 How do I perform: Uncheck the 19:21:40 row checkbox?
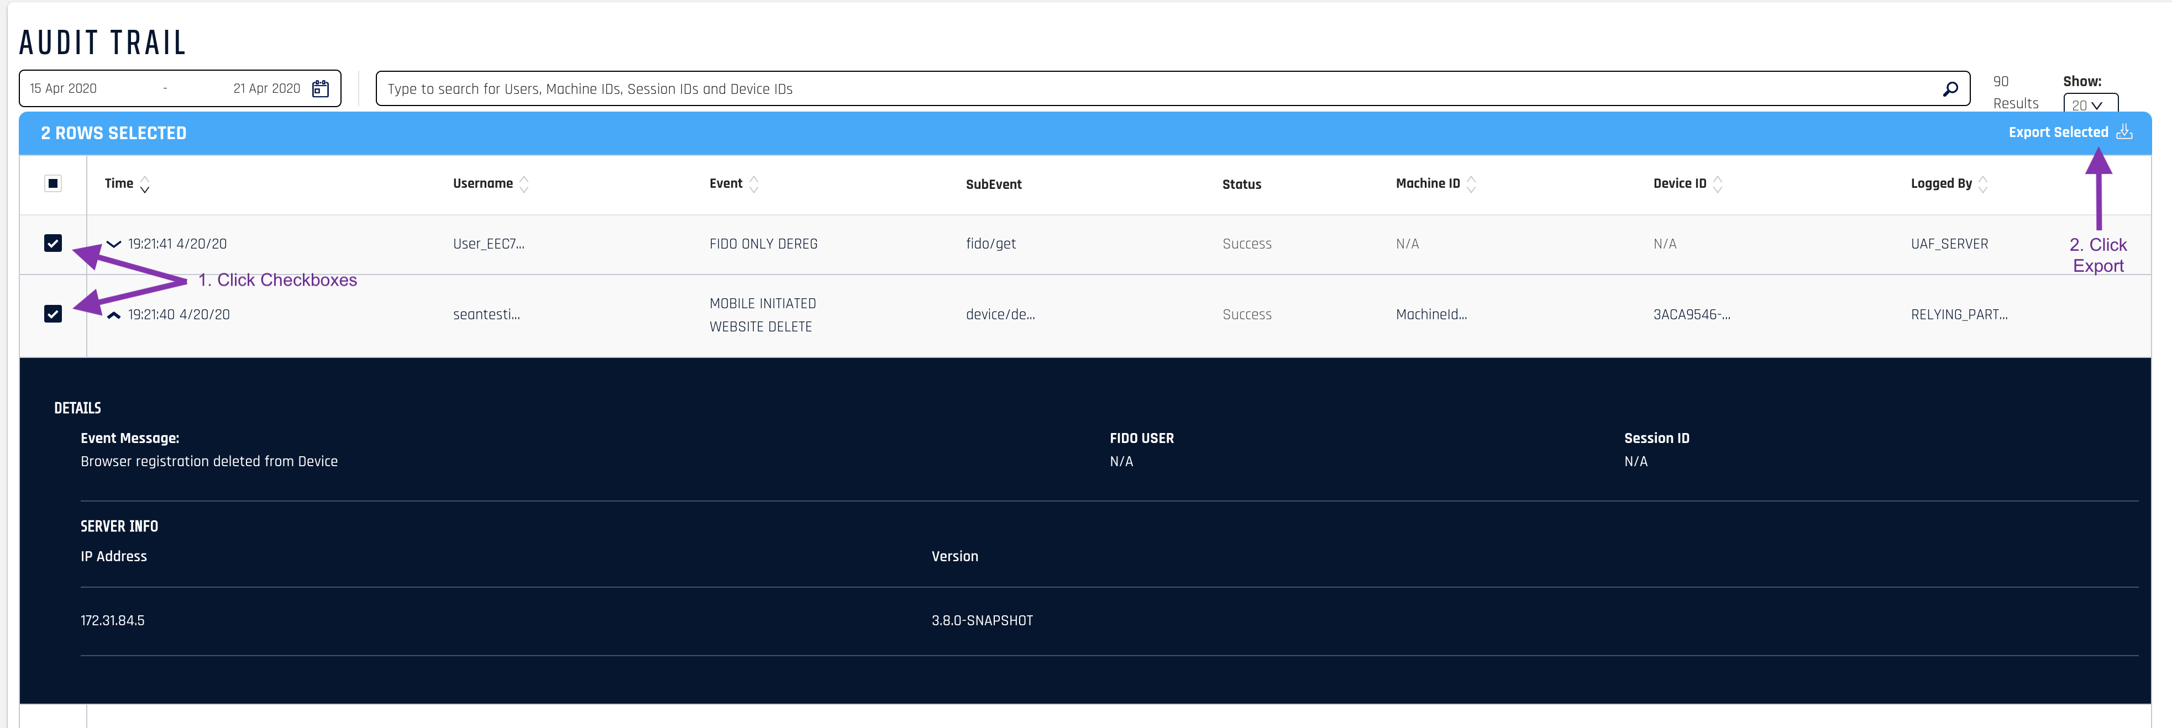pos(53,313)
